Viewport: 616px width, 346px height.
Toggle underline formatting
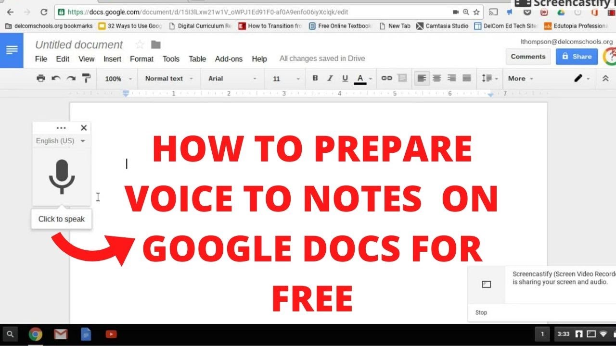345,78
